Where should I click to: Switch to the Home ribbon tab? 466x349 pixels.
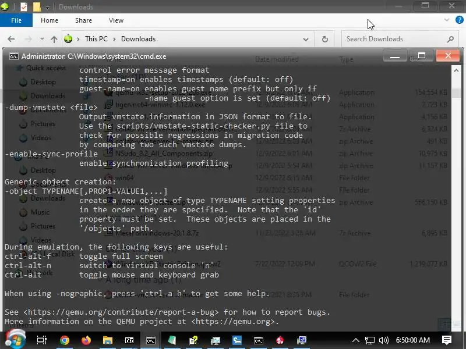pyautogui.click(x=50, y=20)
